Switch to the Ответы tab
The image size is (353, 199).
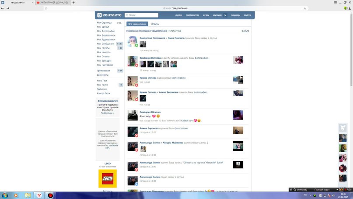pyautogui.click(x=155, y=24)
